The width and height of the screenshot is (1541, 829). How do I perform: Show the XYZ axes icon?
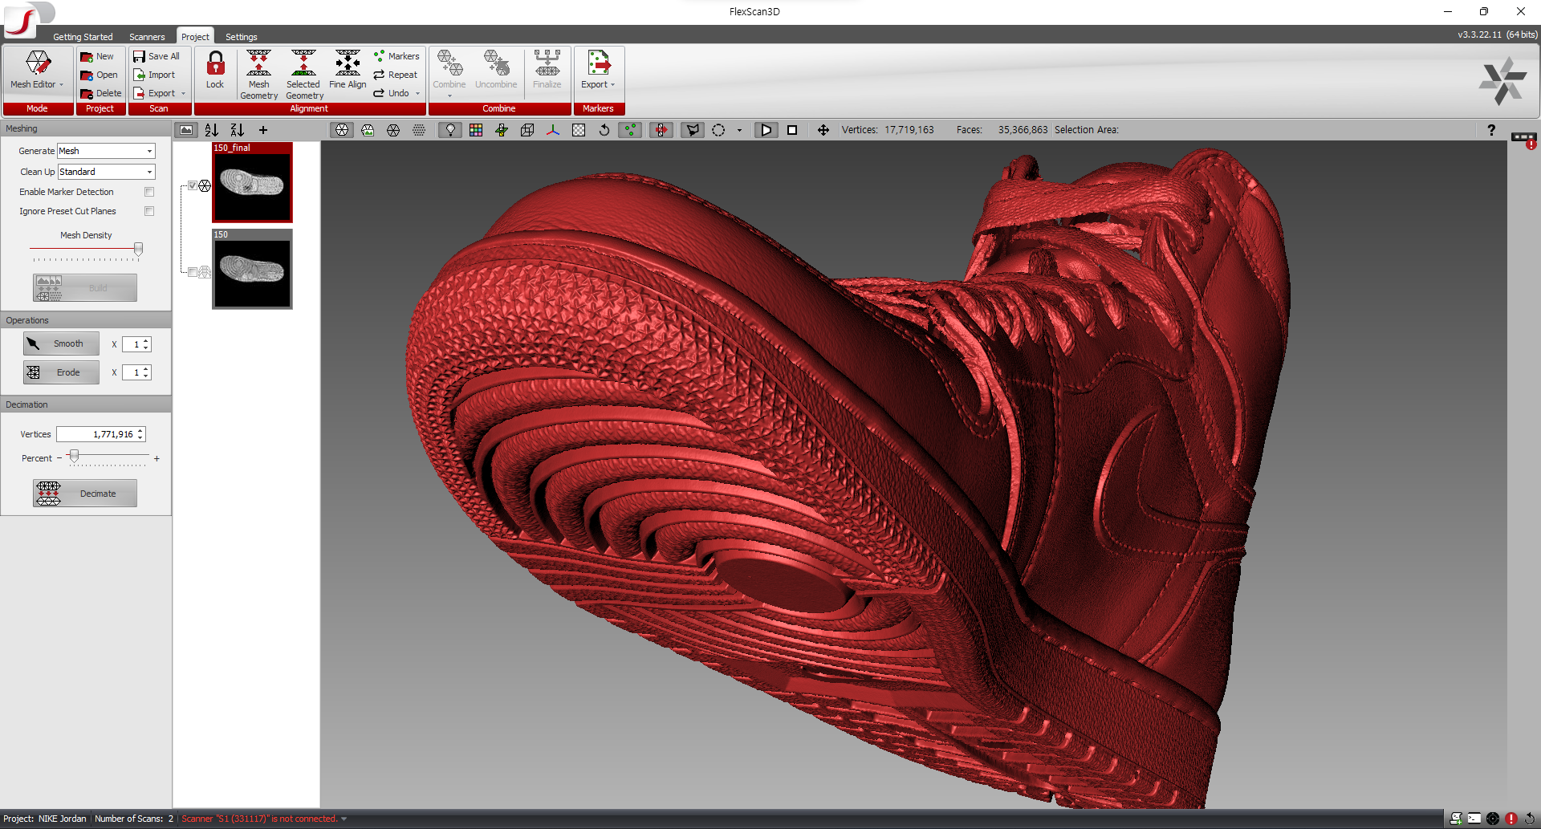(x=553, y=130)
